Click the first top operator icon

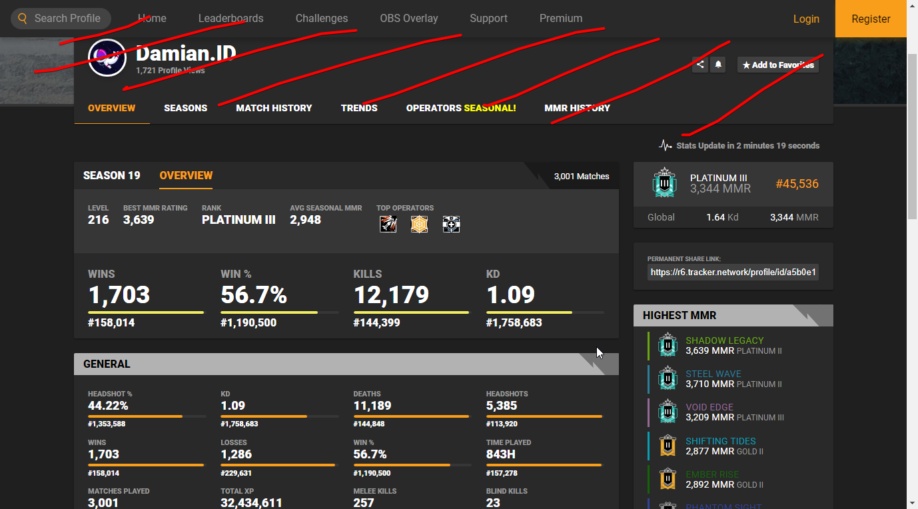coord(388,225)
